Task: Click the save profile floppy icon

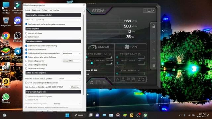Action: pos(98,82)
